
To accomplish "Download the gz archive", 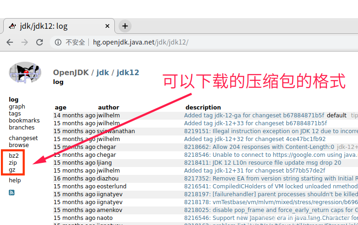I will tap(12, 170).
